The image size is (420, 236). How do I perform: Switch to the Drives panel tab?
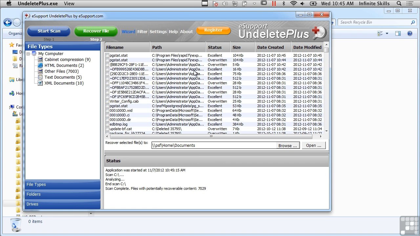62,204
